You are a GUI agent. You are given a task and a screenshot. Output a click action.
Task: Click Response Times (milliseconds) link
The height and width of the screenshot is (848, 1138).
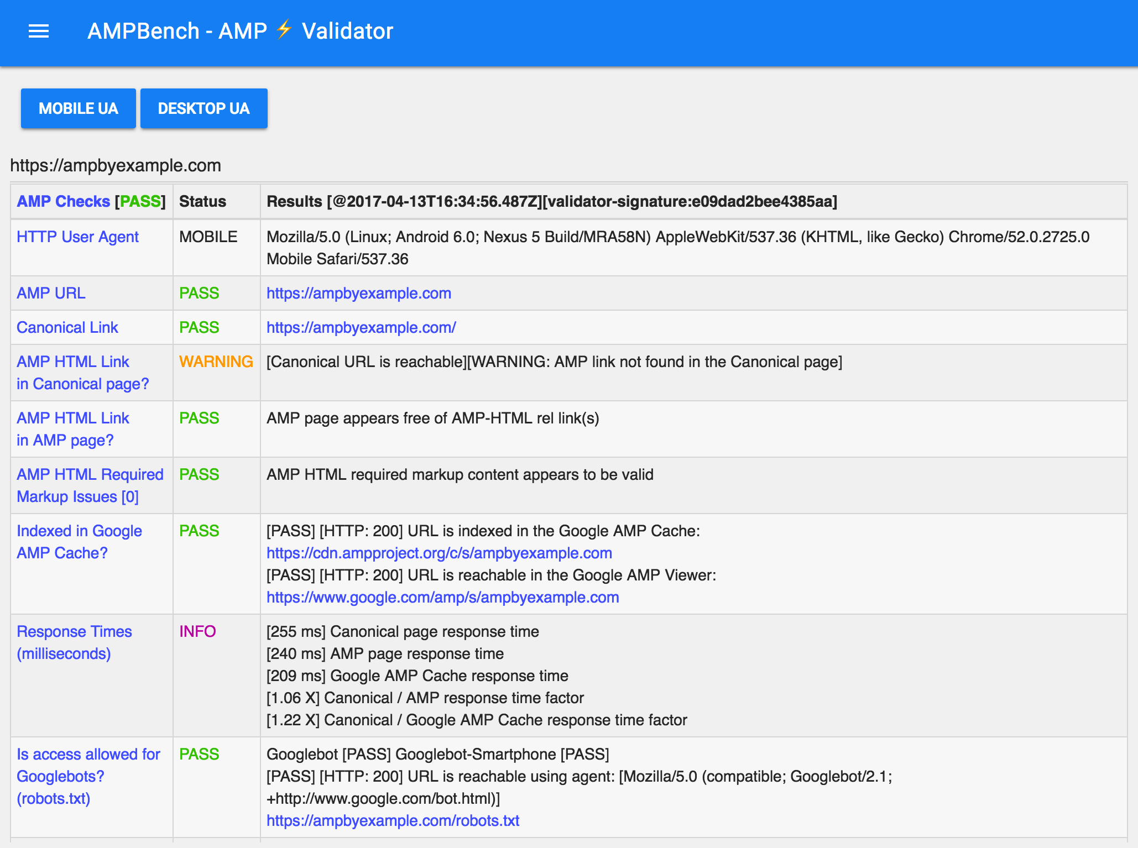click(74, 642)
